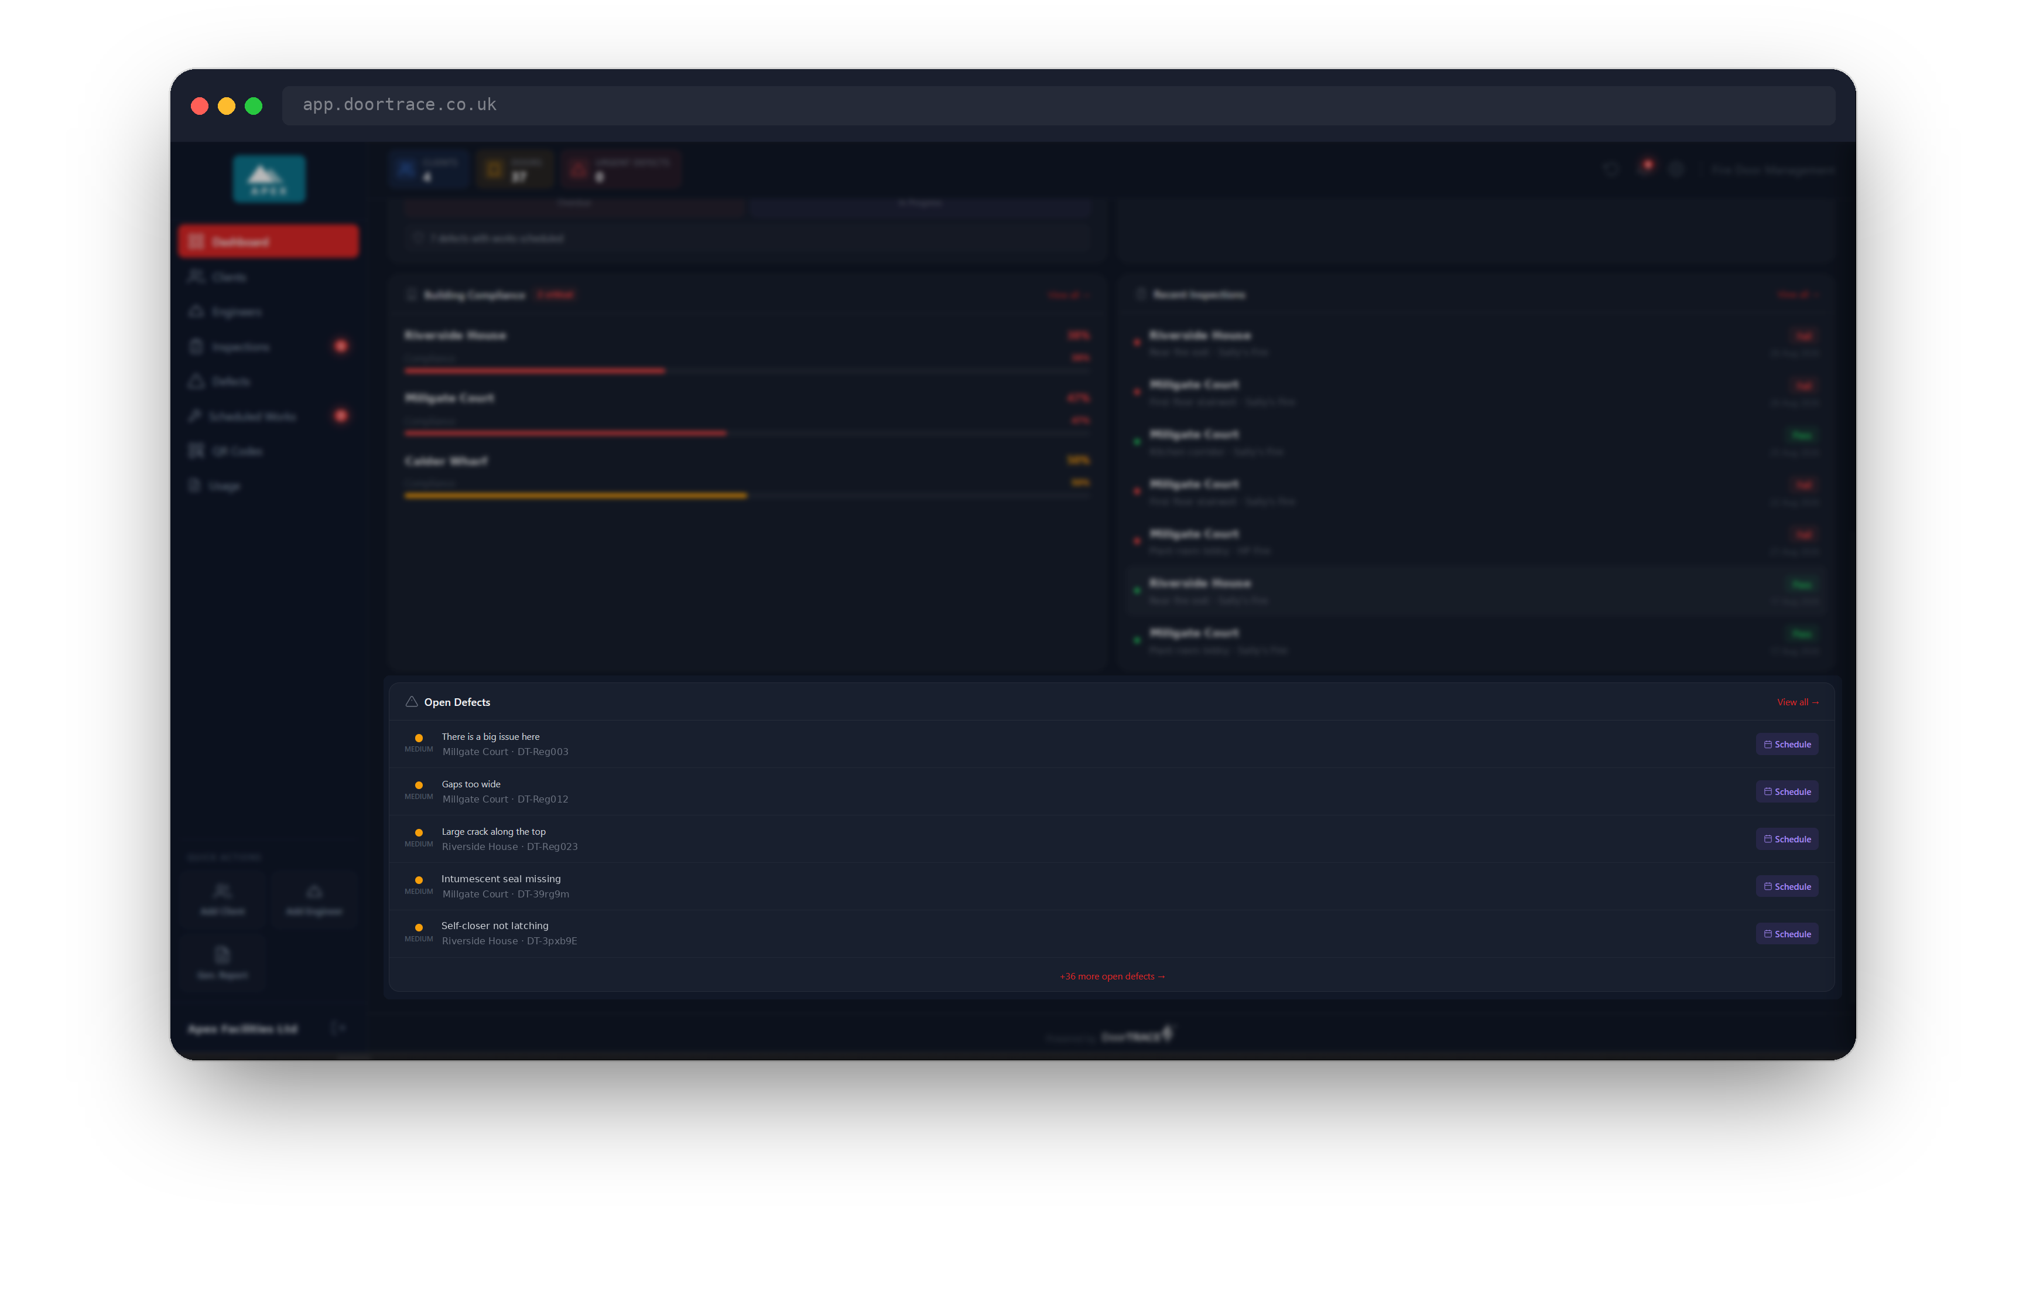This screenshot has width=2026, height=1304.
Task: Select defect title 'Intumescent seal missing'
Action: [500, 879]
